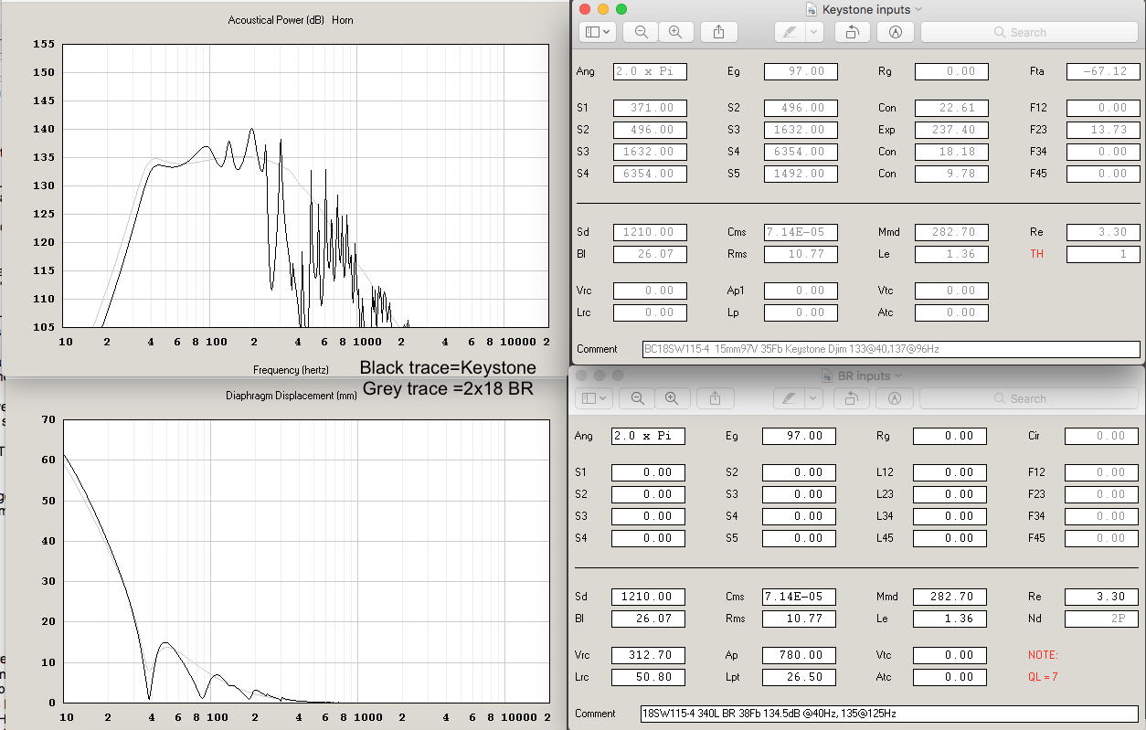Viewport: 1146px width, 730px height.
Task: Show Markup toolbar in BR inputs window
Action: [x=895, y=398]
